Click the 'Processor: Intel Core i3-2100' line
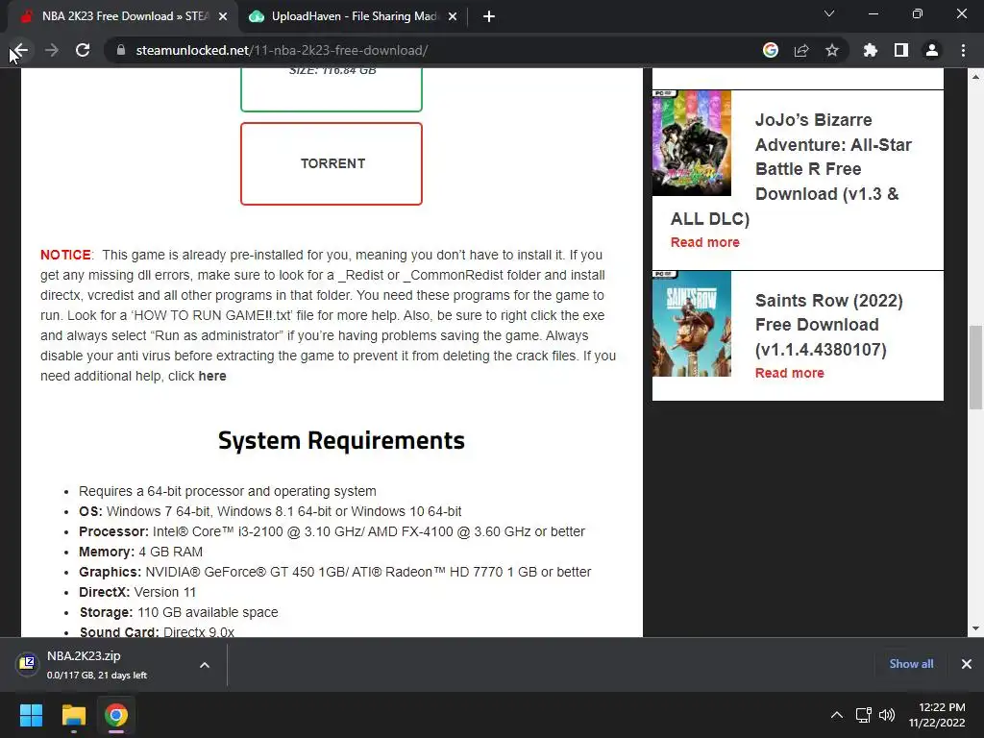This screenshot has height=738, width=984. pyautogui.click(x=332, y=531)
